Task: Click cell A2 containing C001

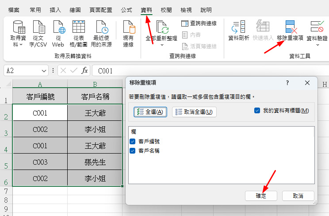Action: pos(40,112)
